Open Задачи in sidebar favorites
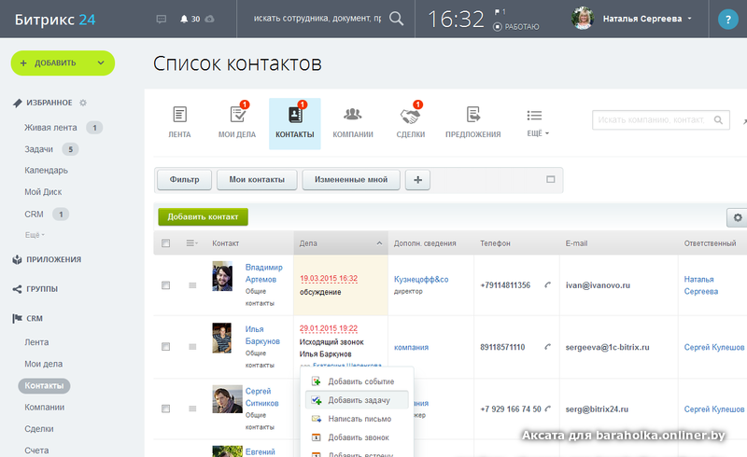This screenshot has width=747, height=457. [x=38, y=149]
